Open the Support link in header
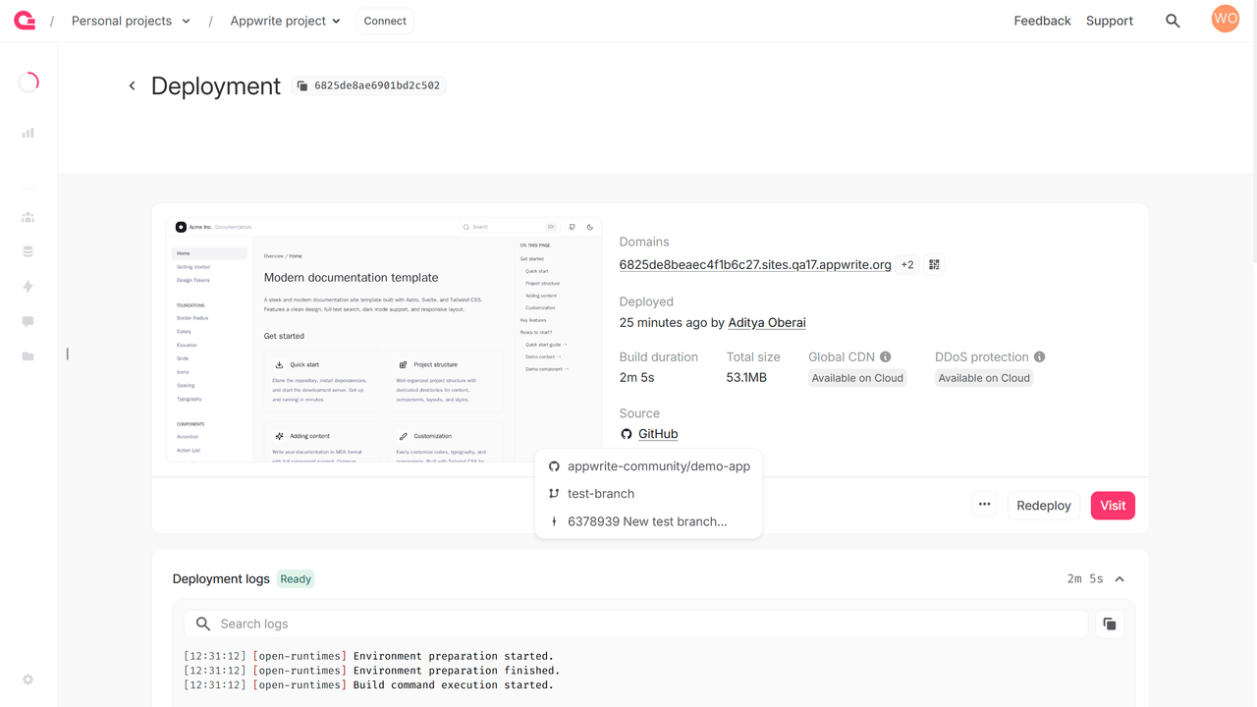The image size is (1257, 707). tap(1110, 21)
